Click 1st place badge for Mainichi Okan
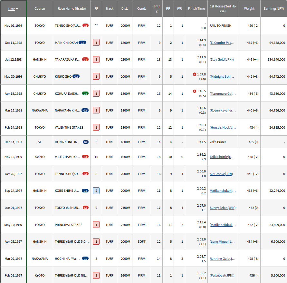Screen dimensions: 287x283 click(96, 43)
